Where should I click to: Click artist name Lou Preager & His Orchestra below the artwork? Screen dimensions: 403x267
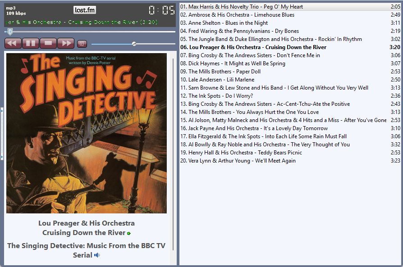click(x=87, y=223)
